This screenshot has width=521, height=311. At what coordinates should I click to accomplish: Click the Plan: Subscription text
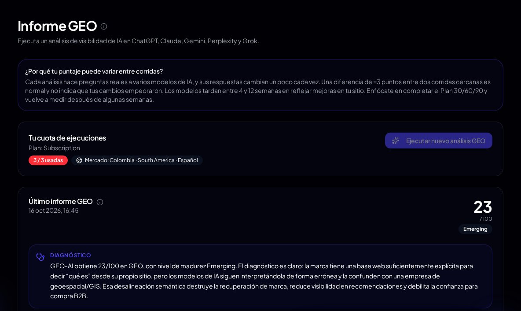(x=54, y=148)
